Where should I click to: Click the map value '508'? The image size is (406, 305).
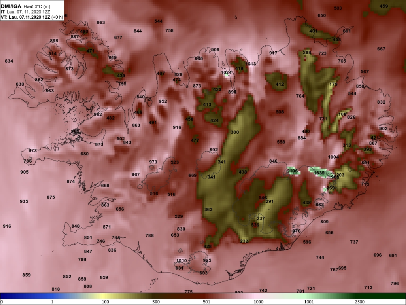(280, 112)
